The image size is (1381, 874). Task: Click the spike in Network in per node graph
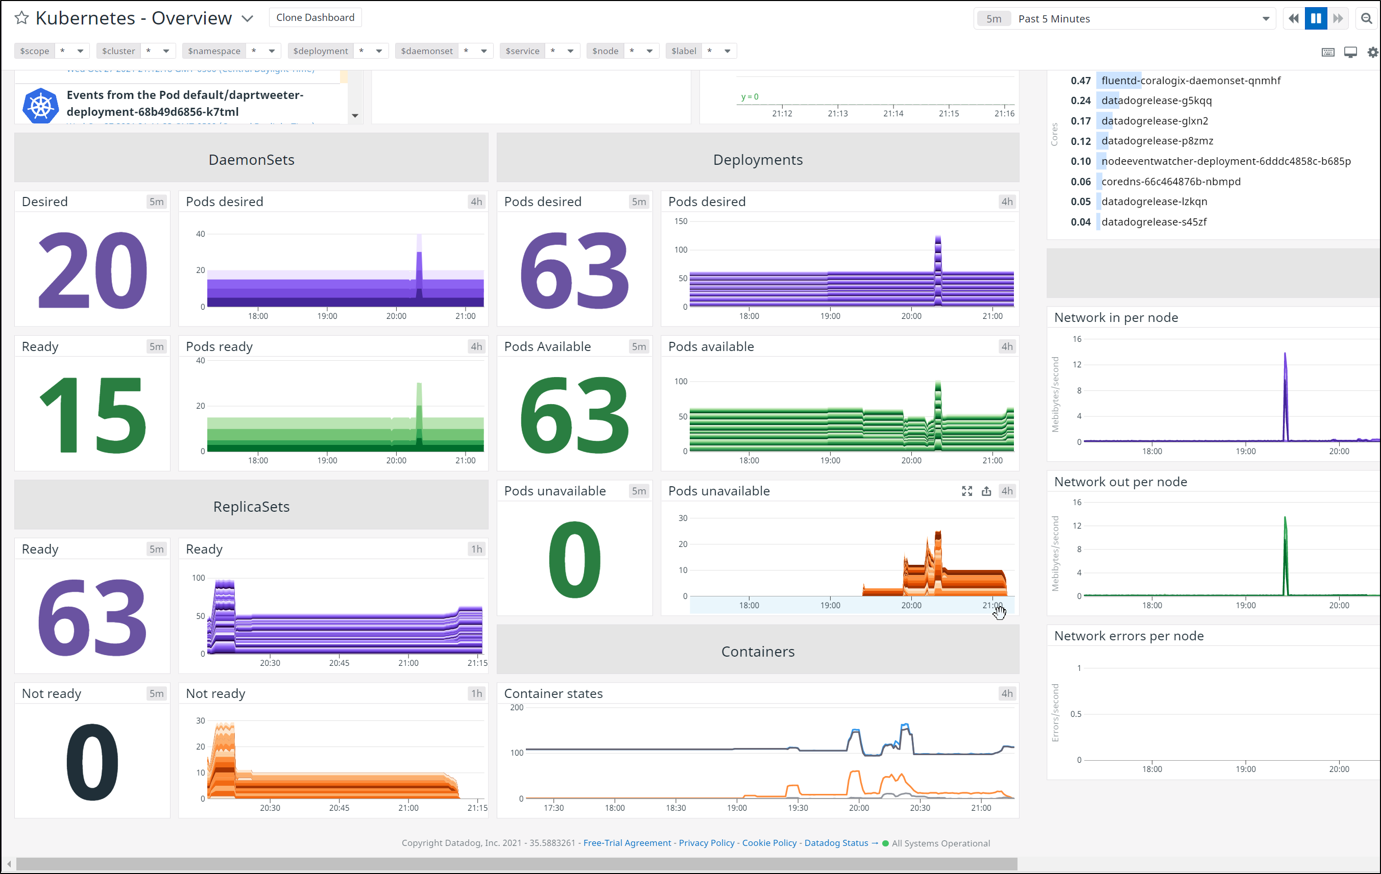[1285, 395]
